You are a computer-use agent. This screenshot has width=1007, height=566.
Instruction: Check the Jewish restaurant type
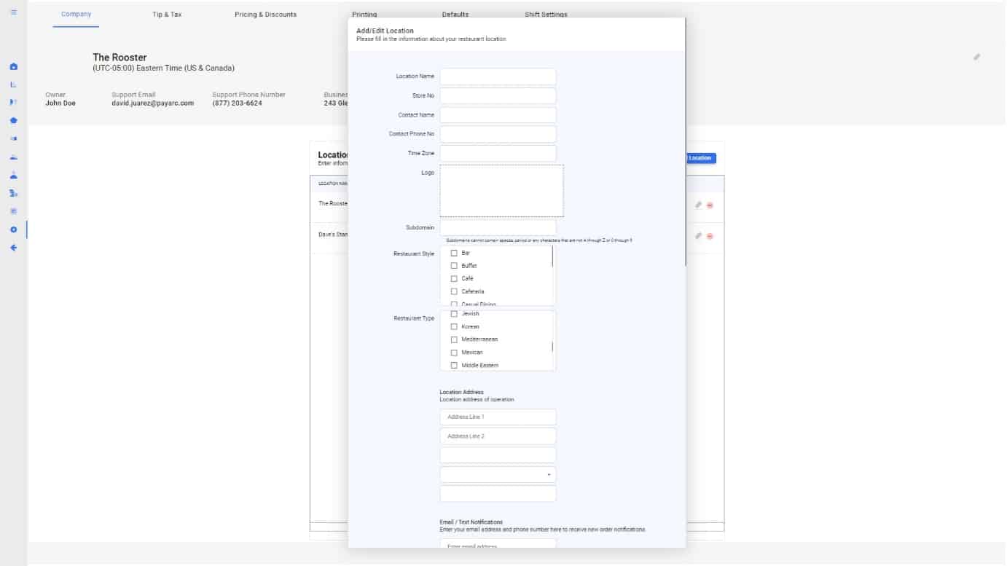point(454,314)
